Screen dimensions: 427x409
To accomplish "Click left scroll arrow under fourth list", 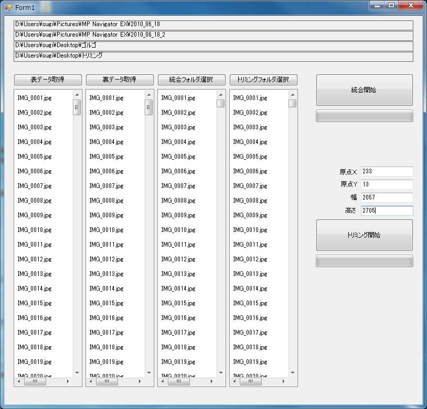I will coord(234,382).
